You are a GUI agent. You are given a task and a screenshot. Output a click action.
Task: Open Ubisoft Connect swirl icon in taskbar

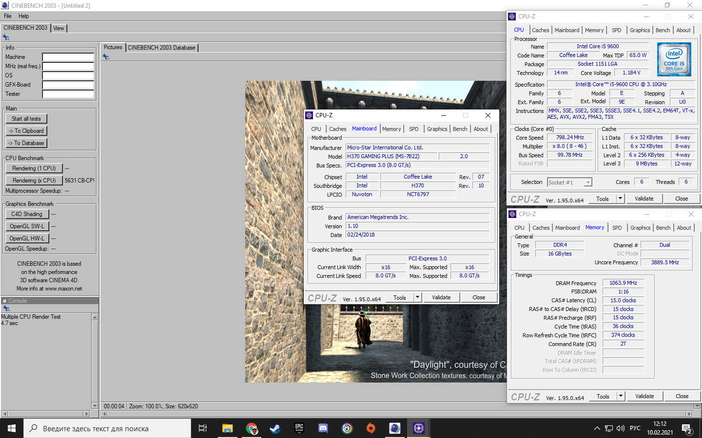pos(347,428)
